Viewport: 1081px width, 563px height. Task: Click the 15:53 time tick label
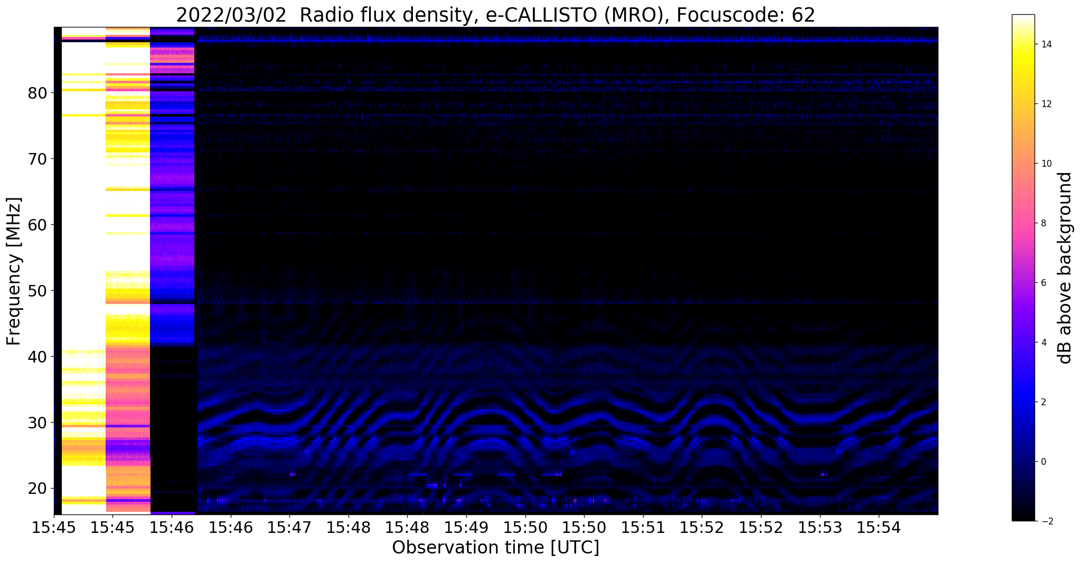point(820,527)
